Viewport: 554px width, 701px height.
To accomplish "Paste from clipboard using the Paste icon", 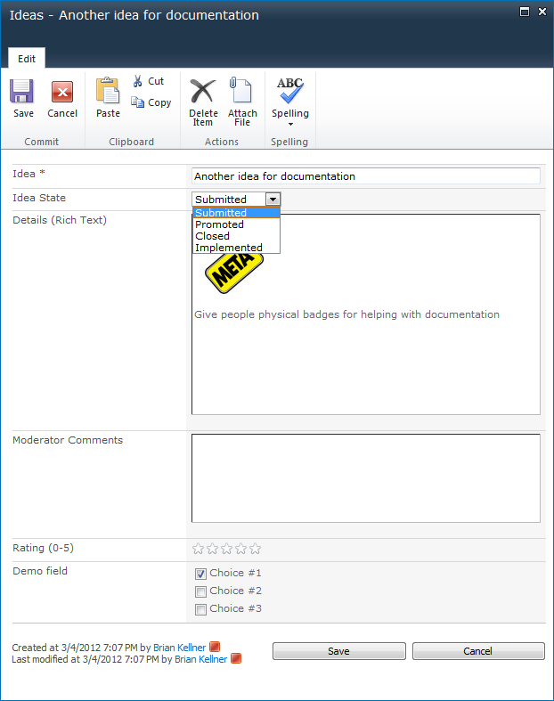I will pyautogui.click(x=108, y=92).
